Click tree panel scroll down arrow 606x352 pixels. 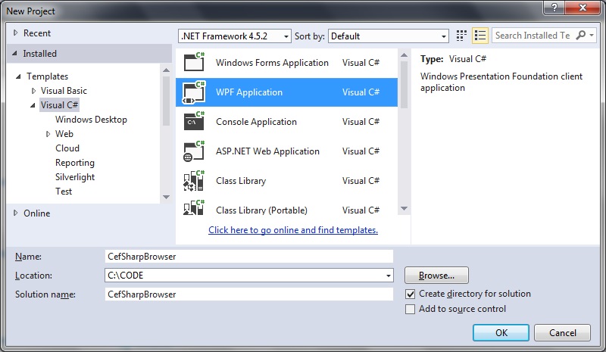click(166, 198)
